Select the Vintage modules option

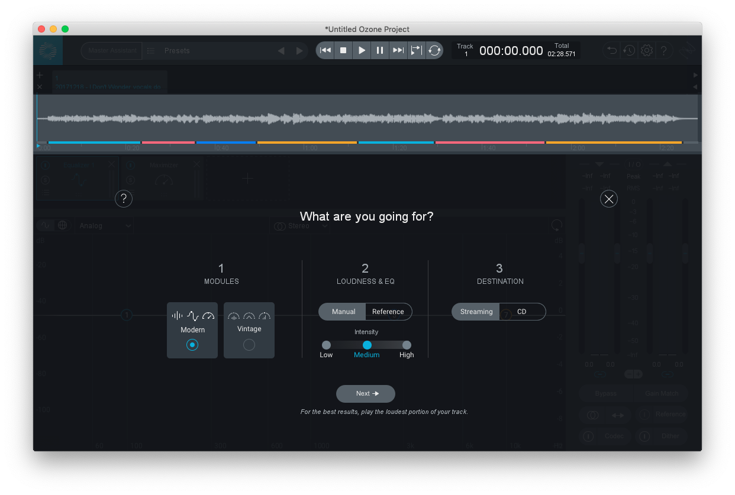click(x=249, y=330)
